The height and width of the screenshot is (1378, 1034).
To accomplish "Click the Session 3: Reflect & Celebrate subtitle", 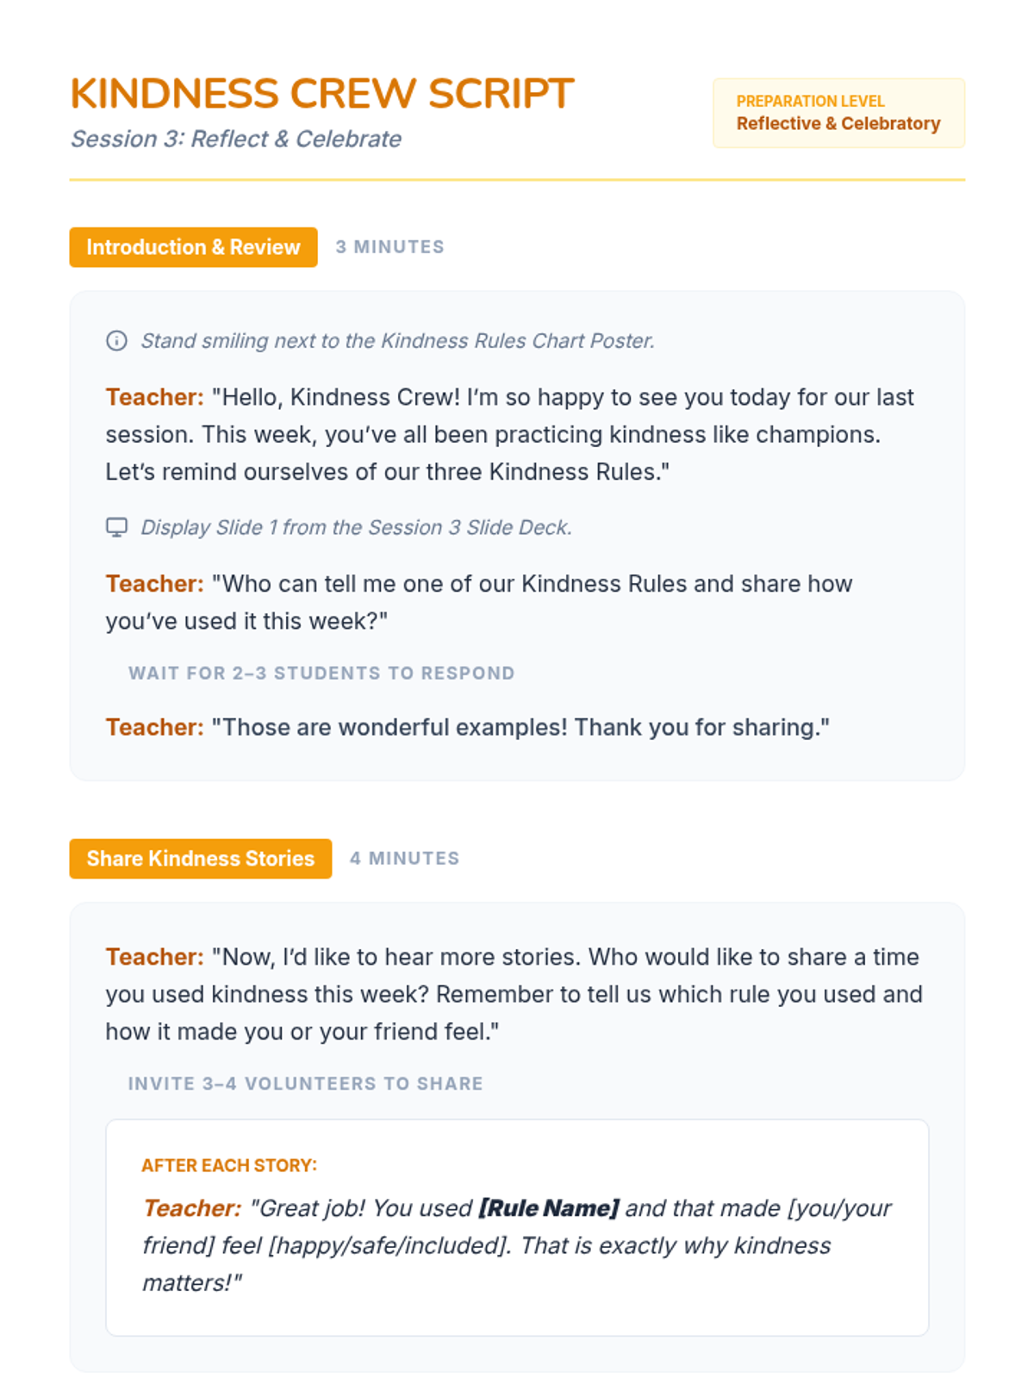I will point(236,139).
